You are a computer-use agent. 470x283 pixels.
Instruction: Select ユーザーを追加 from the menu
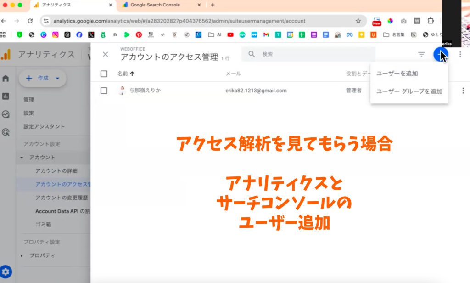tap(397, 74)
